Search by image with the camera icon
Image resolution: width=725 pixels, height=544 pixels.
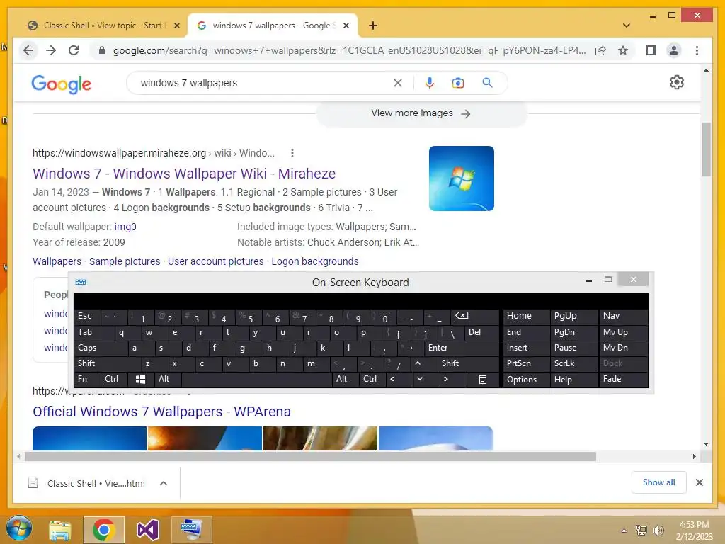coord(458,83)
